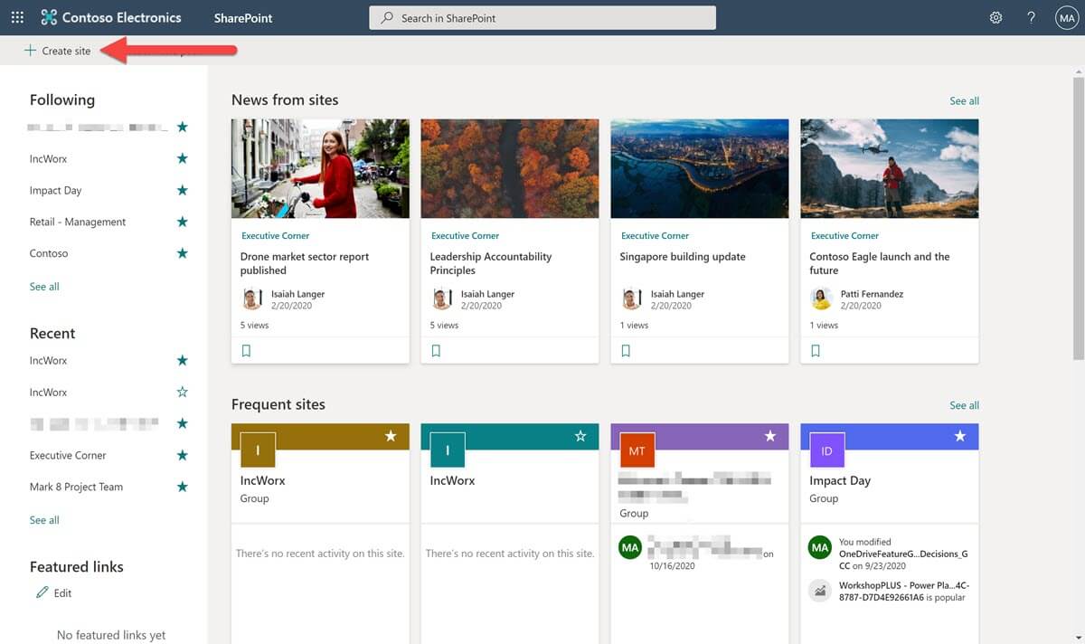1085x644 pixels.
Task: See all News from sites
Action: 963,100
